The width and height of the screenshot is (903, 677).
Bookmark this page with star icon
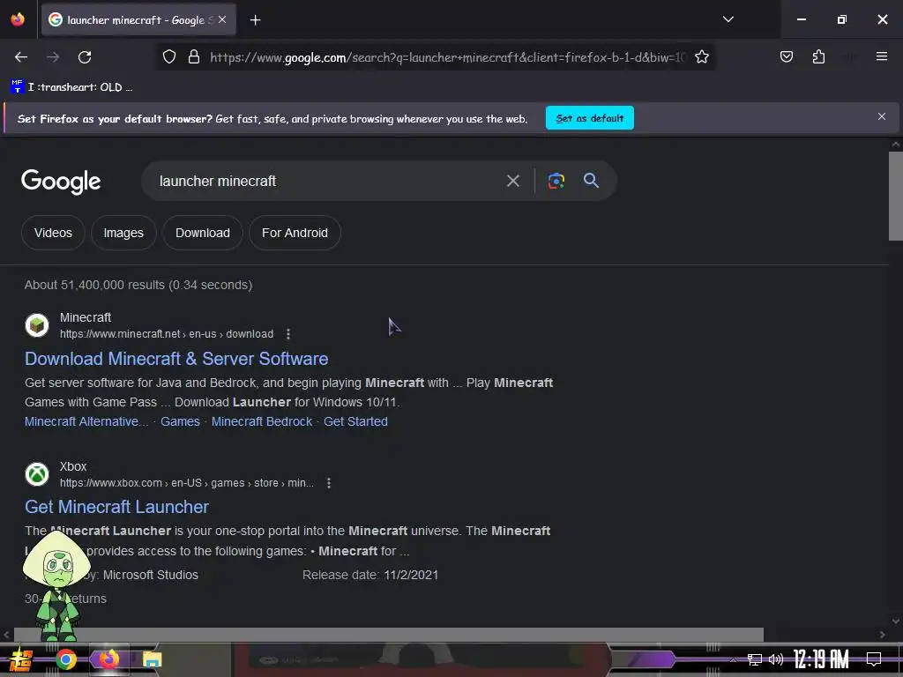701,57
